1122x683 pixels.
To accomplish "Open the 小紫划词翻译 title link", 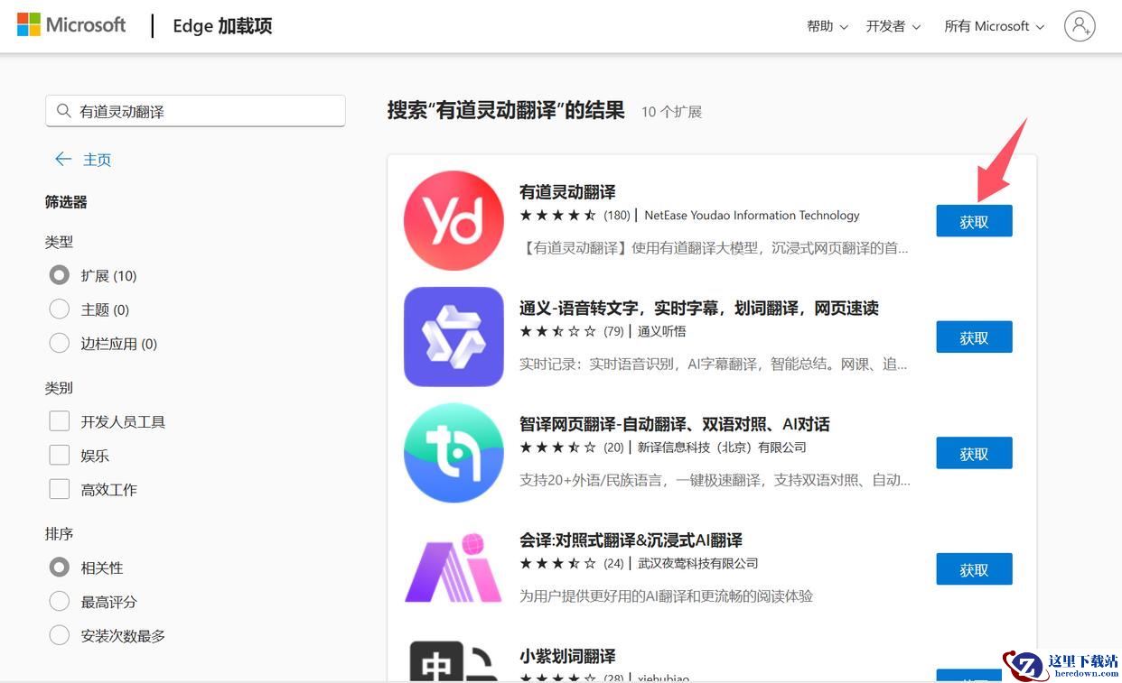I will pyautogui.click(x=567, y=656).
